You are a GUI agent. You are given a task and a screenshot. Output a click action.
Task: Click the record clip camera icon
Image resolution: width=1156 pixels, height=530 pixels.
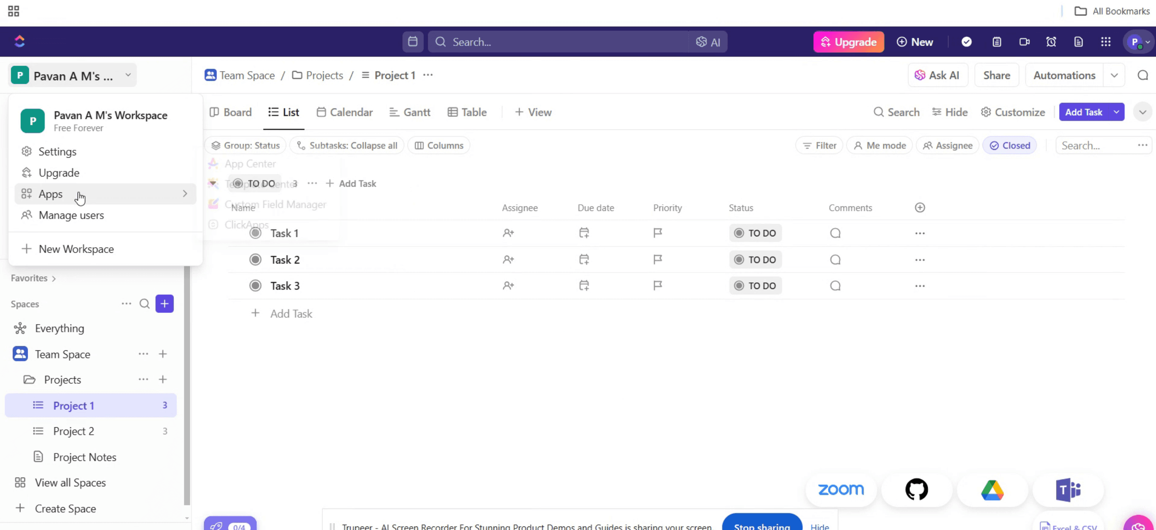tap(1024, 42)
